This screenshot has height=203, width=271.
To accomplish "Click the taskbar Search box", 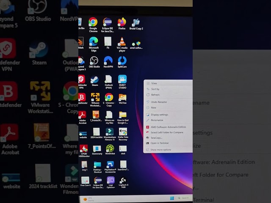I will [x=185, y=198].
